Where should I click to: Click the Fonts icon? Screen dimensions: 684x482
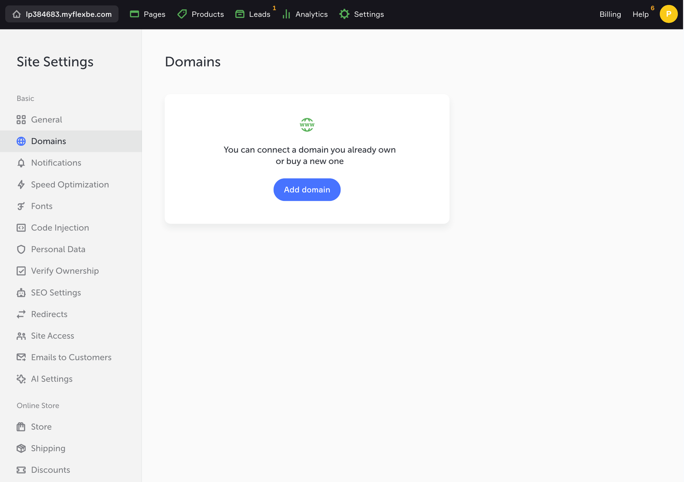(x=21, y=206)
